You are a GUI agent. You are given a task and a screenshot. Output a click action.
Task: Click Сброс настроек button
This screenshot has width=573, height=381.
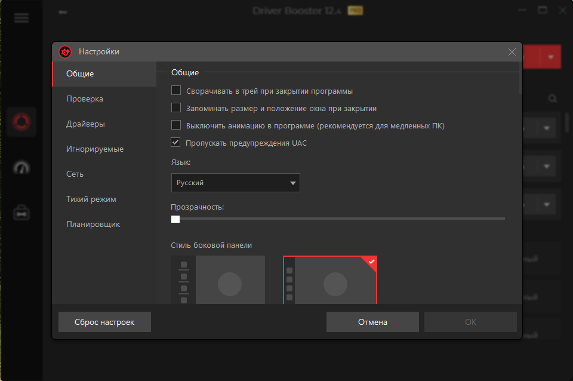click(104, 322)
